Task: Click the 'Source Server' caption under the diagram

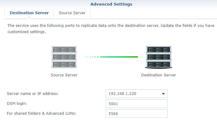Action: click(x=64, y=75)
